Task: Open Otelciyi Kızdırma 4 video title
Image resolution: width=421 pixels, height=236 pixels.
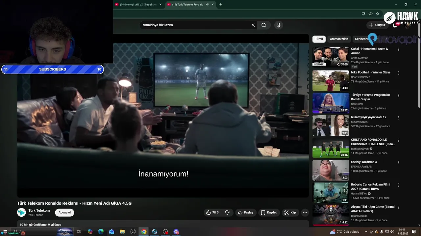Action: coord(364,162)
